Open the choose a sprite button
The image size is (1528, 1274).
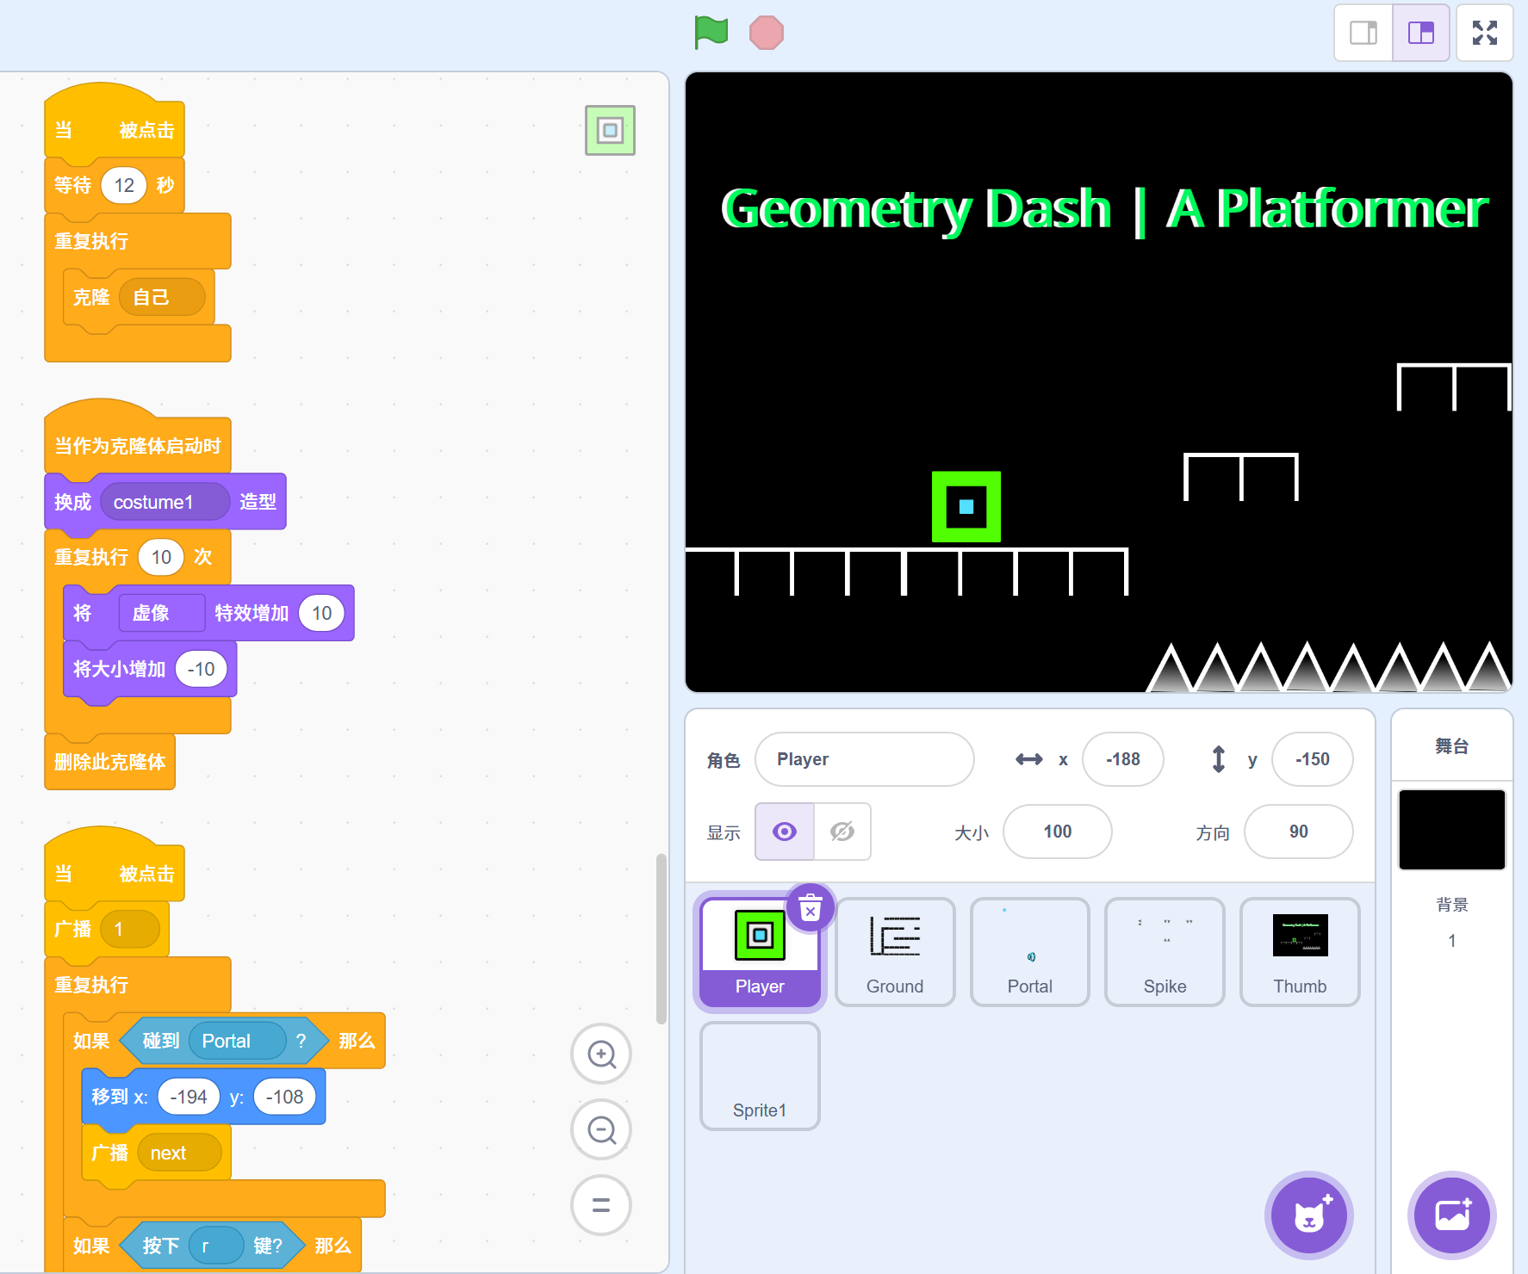pyautogui.click(x=1308, y=1215)
